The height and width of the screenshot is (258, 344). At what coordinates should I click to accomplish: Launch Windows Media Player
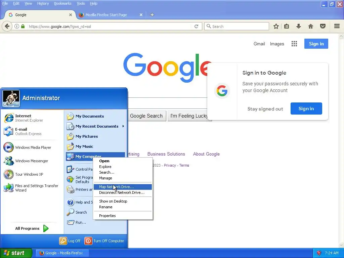(31, 147)
